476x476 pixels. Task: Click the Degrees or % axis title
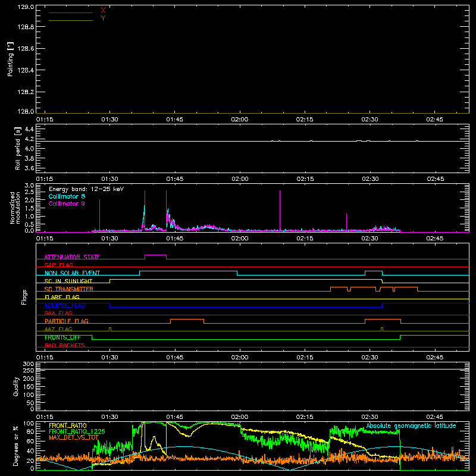16,446
